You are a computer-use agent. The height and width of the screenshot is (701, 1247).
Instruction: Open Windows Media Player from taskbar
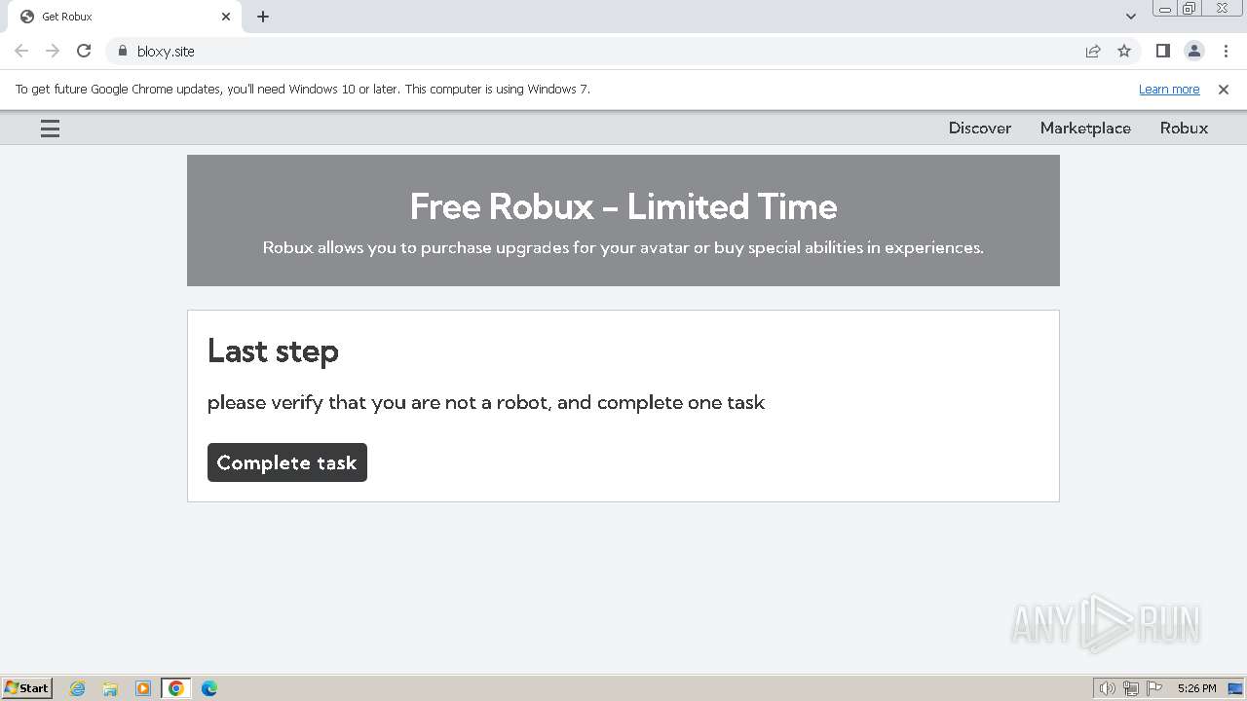143,688
